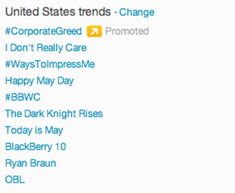Select the #WaysToImpressMe hashtag trend
The height and width of the screenshot is (193, 235).
50,64
